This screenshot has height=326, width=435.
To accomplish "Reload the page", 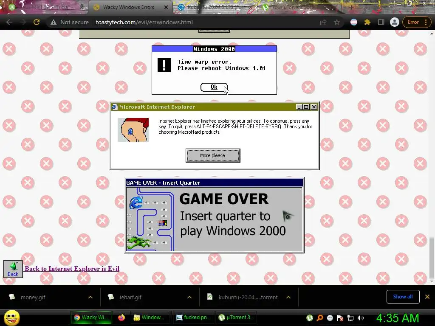I will tap(37, 22).
